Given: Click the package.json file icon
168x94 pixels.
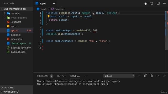Looking at the screenshot, I should (8, 52).
